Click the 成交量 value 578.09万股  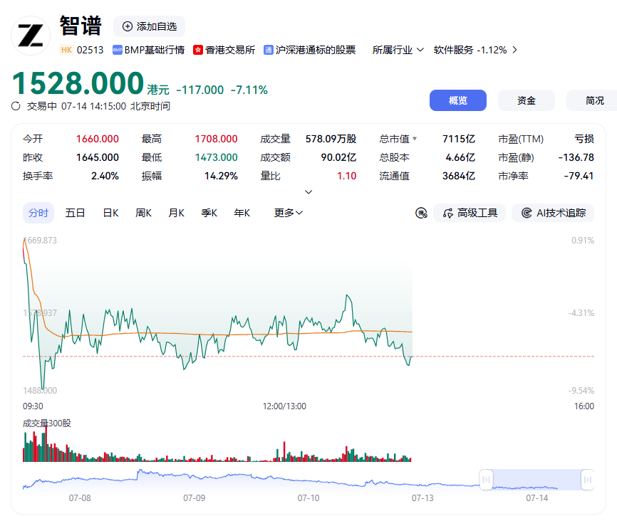[331, 139]
